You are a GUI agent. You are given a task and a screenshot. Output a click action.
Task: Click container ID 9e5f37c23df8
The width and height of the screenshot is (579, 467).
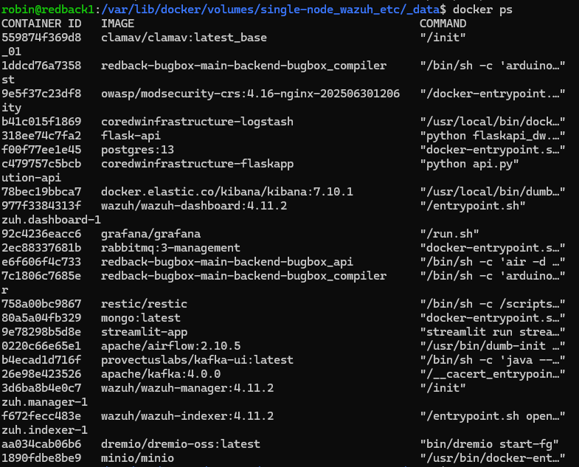pyautogui.click(x=41, y=94)
